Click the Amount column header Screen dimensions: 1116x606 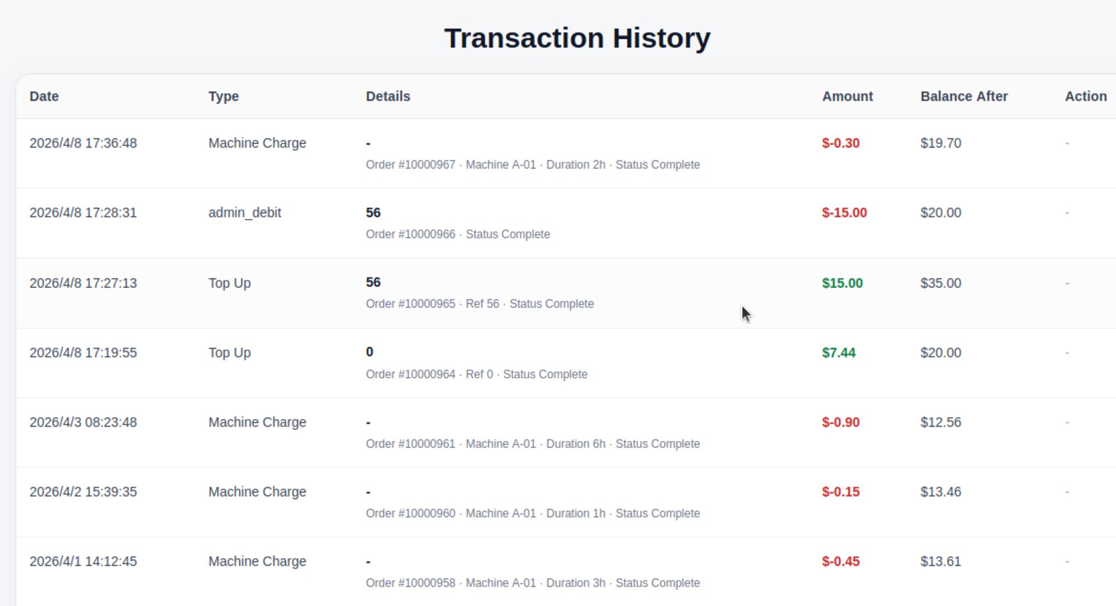pyautogui.click(x=847, y=96)
